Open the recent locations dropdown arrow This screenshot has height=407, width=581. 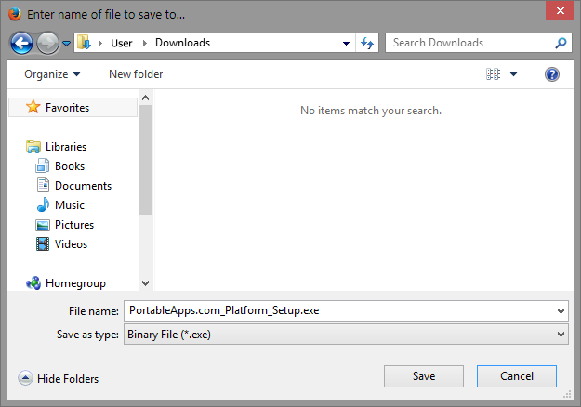pyautogui.click(x=66, y=44)
